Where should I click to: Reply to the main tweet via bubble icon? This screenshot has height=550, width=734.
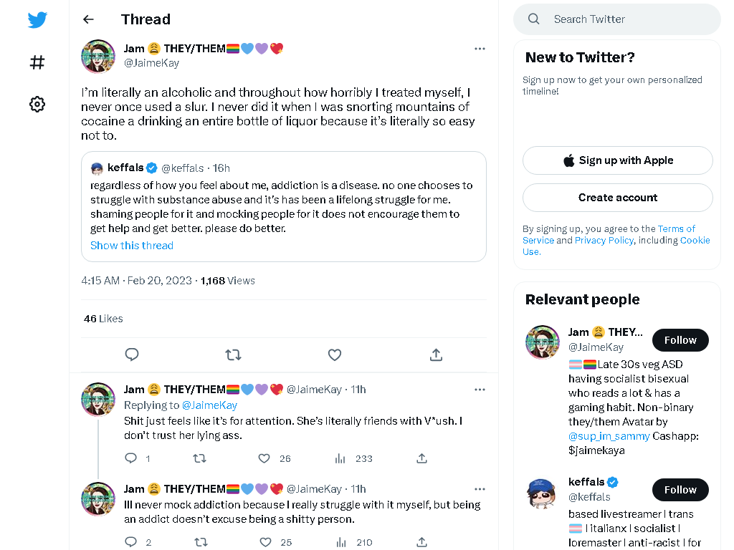[x=132, y=354]
